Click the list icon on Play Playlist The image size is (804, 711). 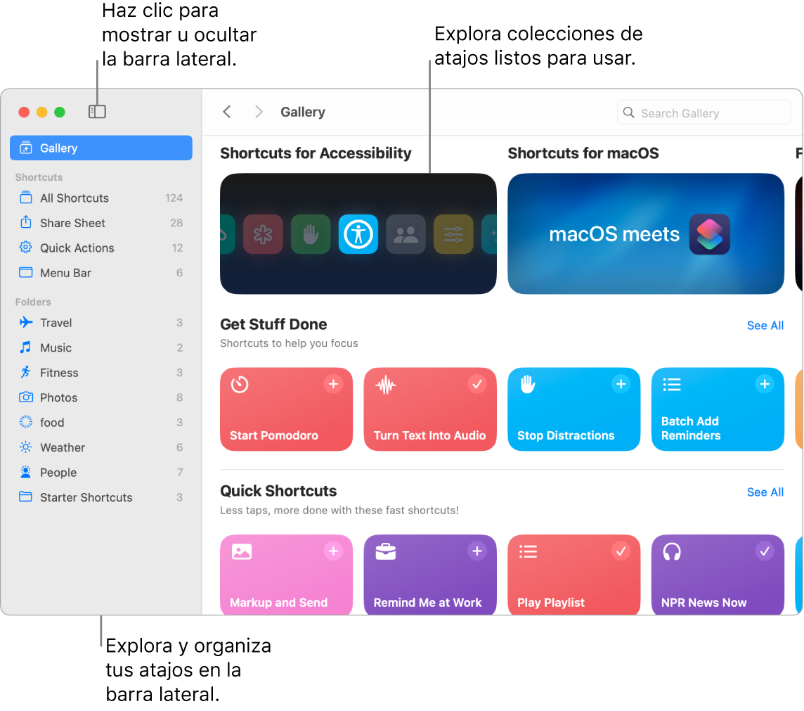coord(528,552)
